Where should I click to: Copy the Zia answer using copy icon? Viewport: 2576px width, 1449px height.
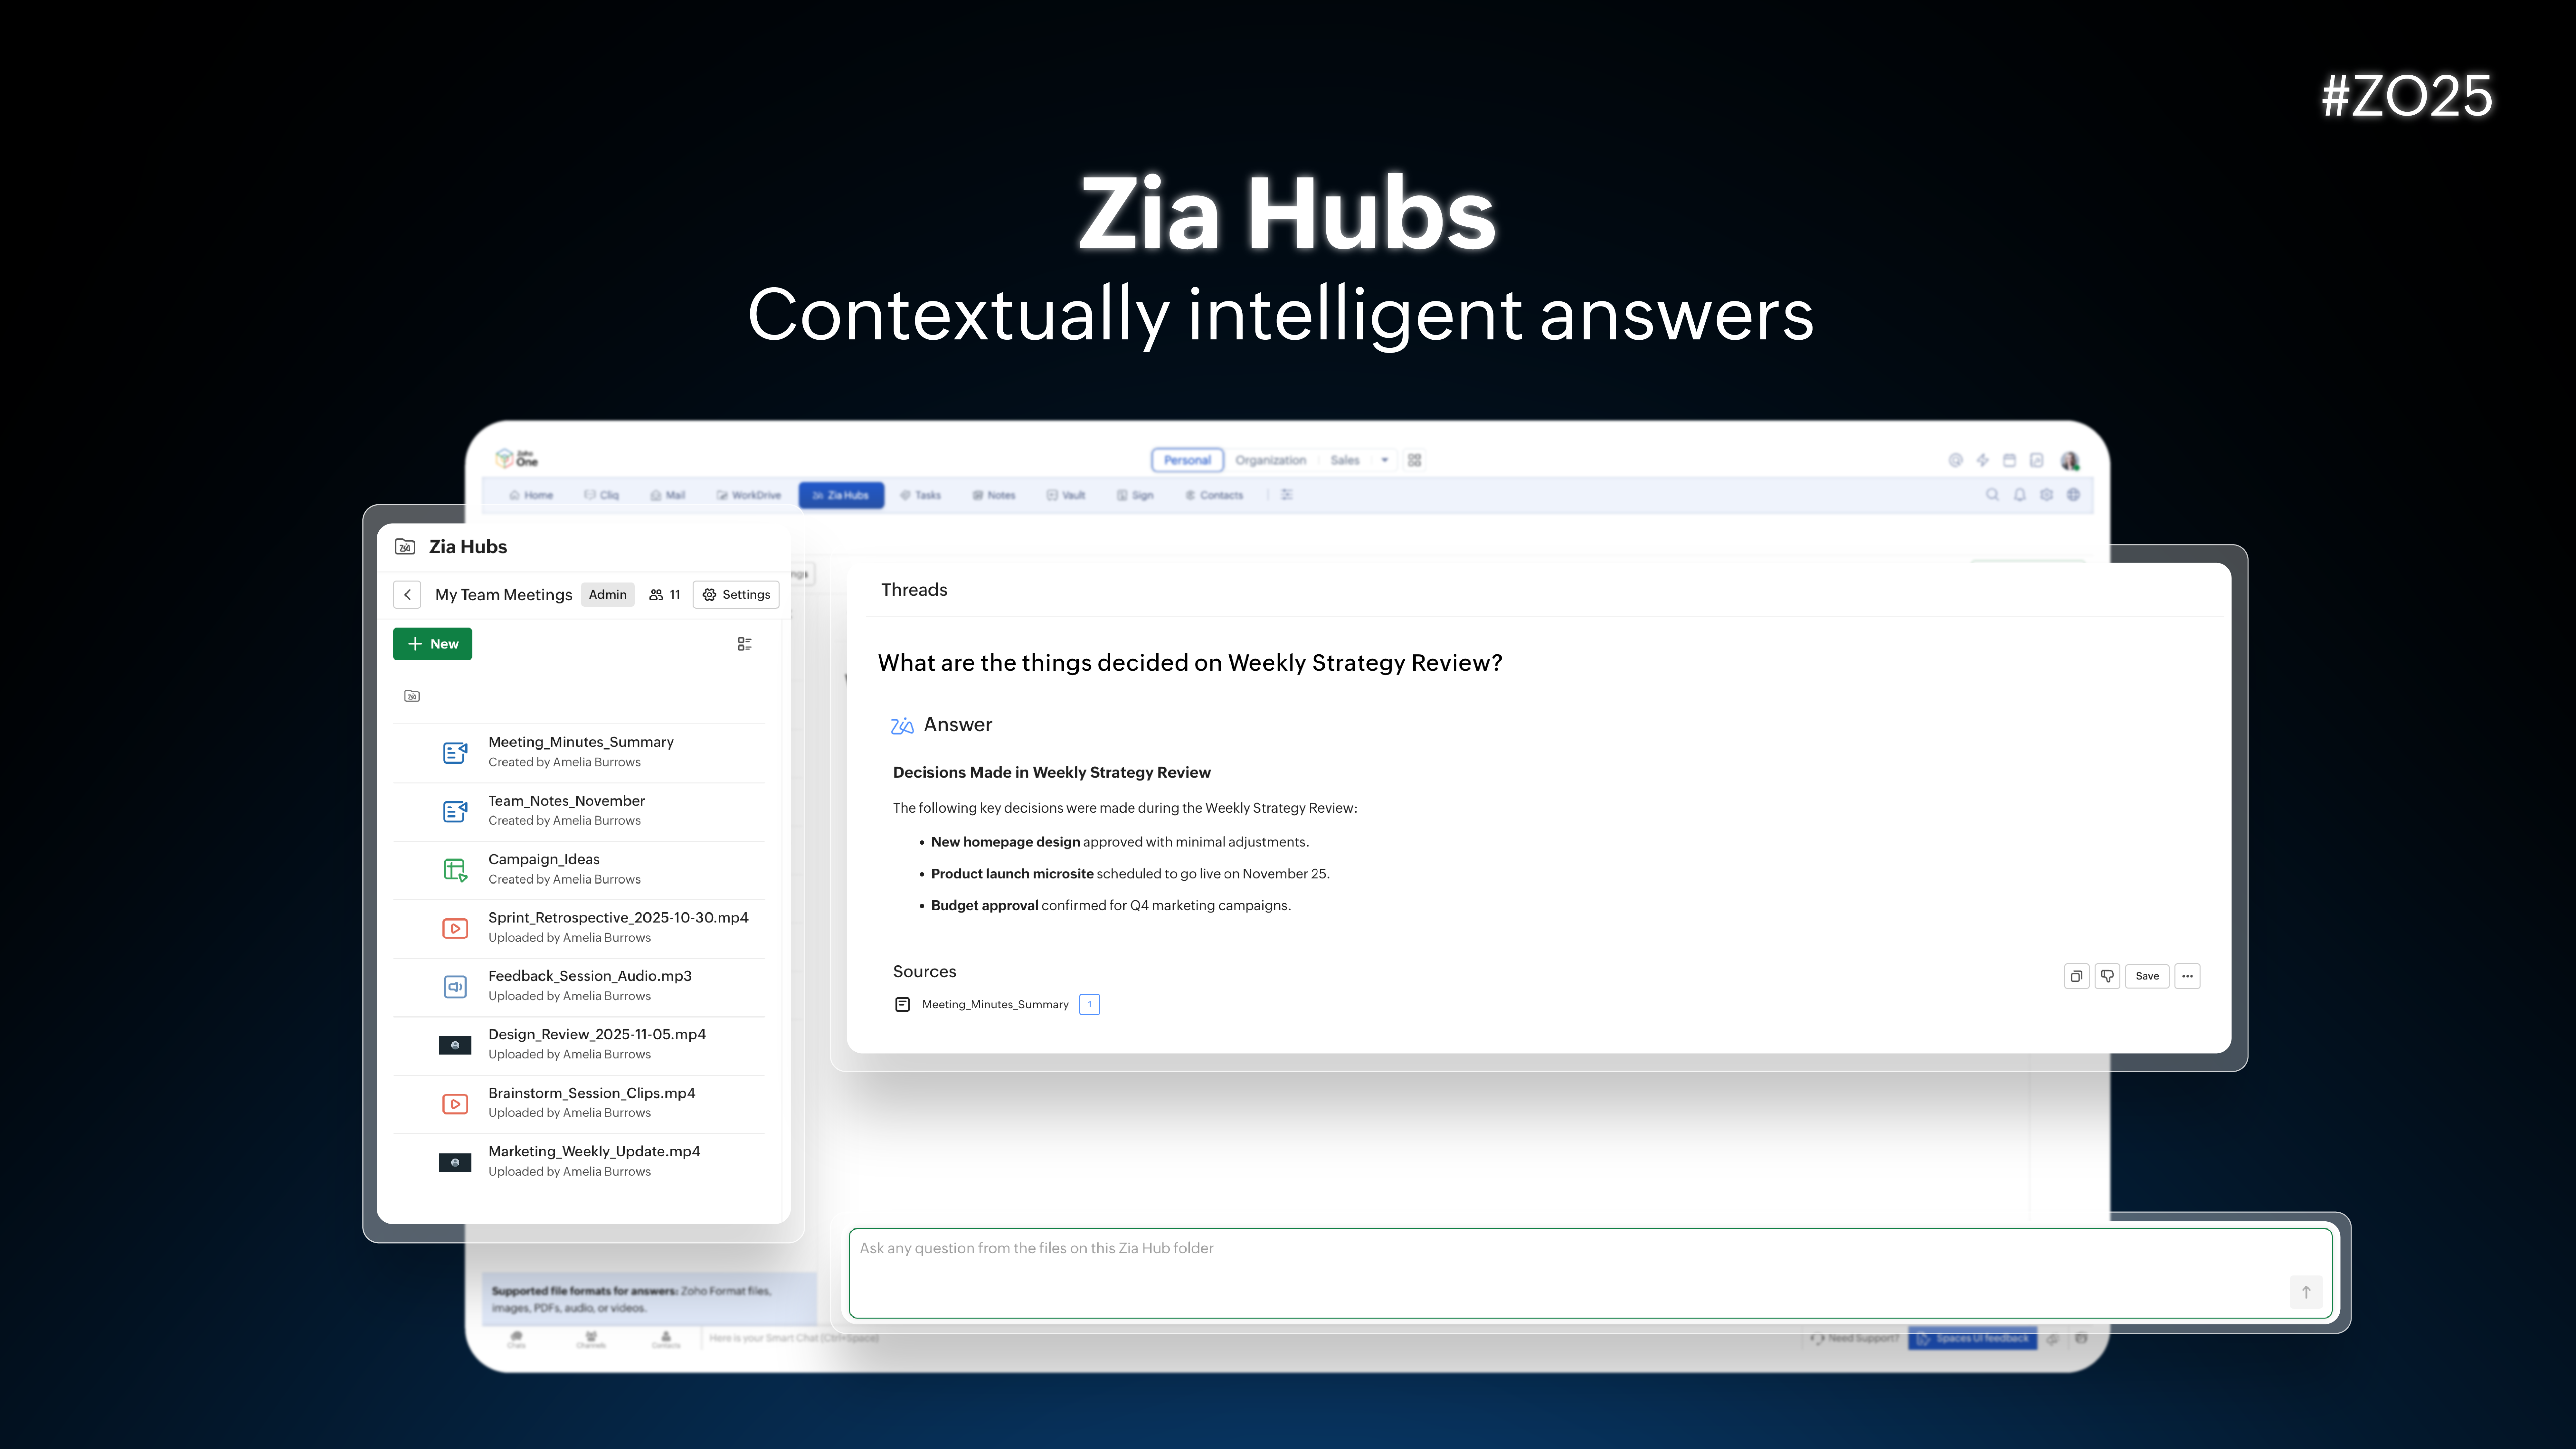pos(2077,976)
